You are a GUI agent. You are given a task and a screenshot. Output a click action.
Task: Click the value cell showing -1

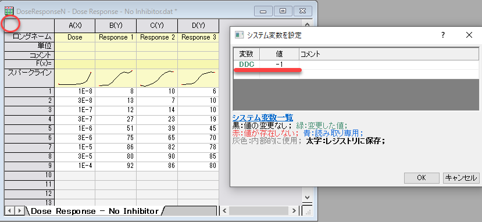tap(280, 65)
